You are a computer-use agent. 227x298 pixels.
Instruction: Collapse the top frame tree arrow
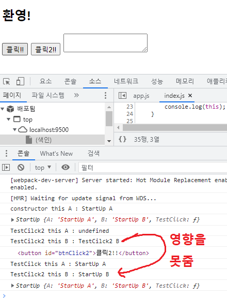coord(9,120)
